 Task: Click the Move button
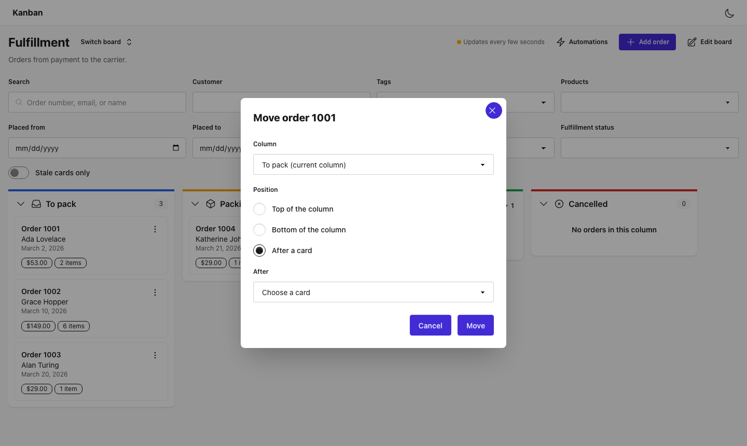point(476,325)
